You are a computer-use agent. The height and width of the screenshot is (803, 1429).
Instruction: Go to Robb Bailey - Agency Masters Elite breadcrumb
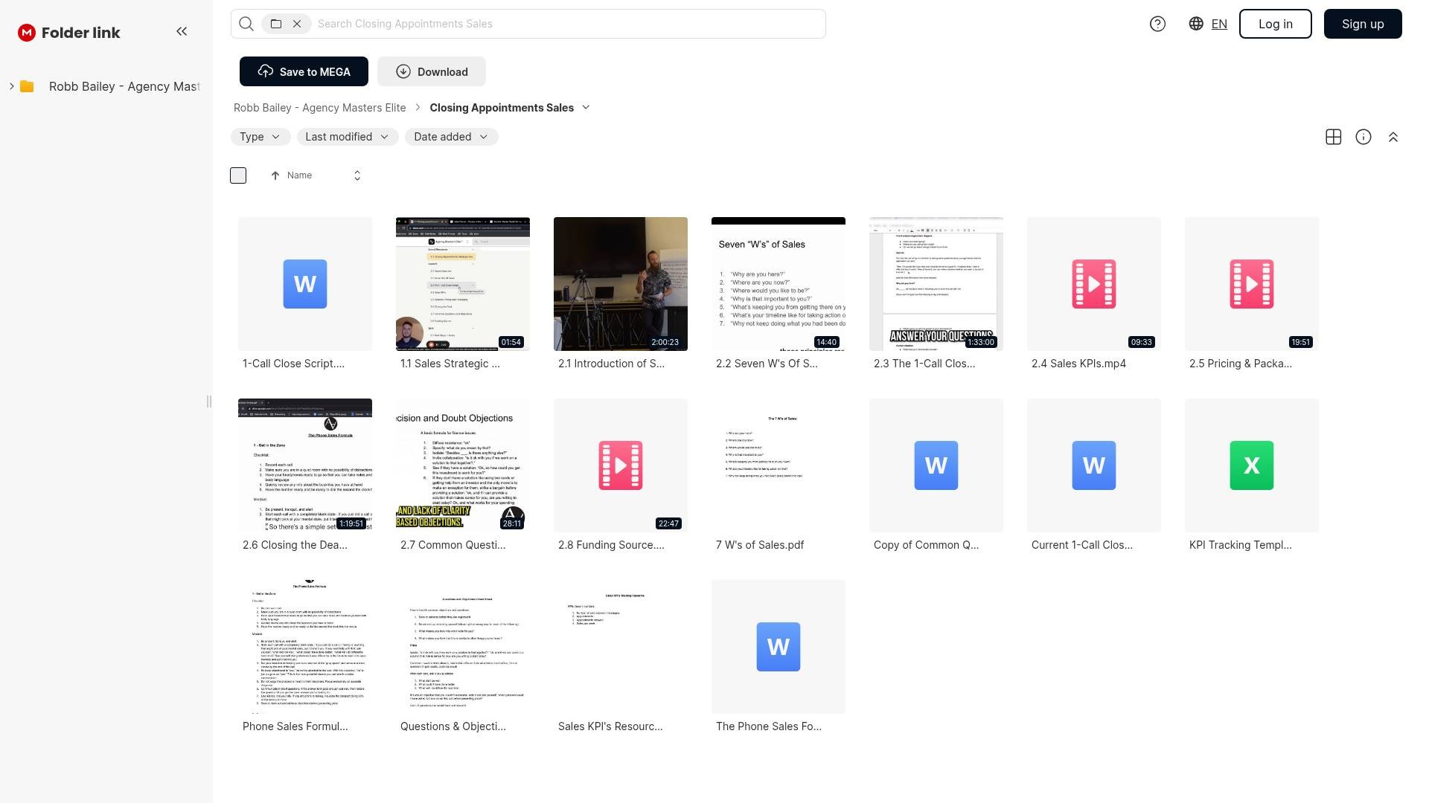click(319, 108)
